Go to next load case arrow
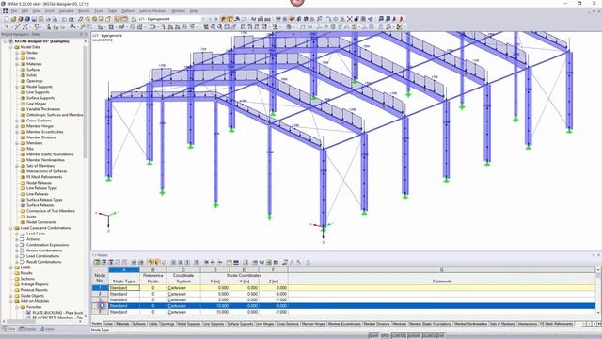The width and height of the screenshot is (602, 339). (216, 19)
